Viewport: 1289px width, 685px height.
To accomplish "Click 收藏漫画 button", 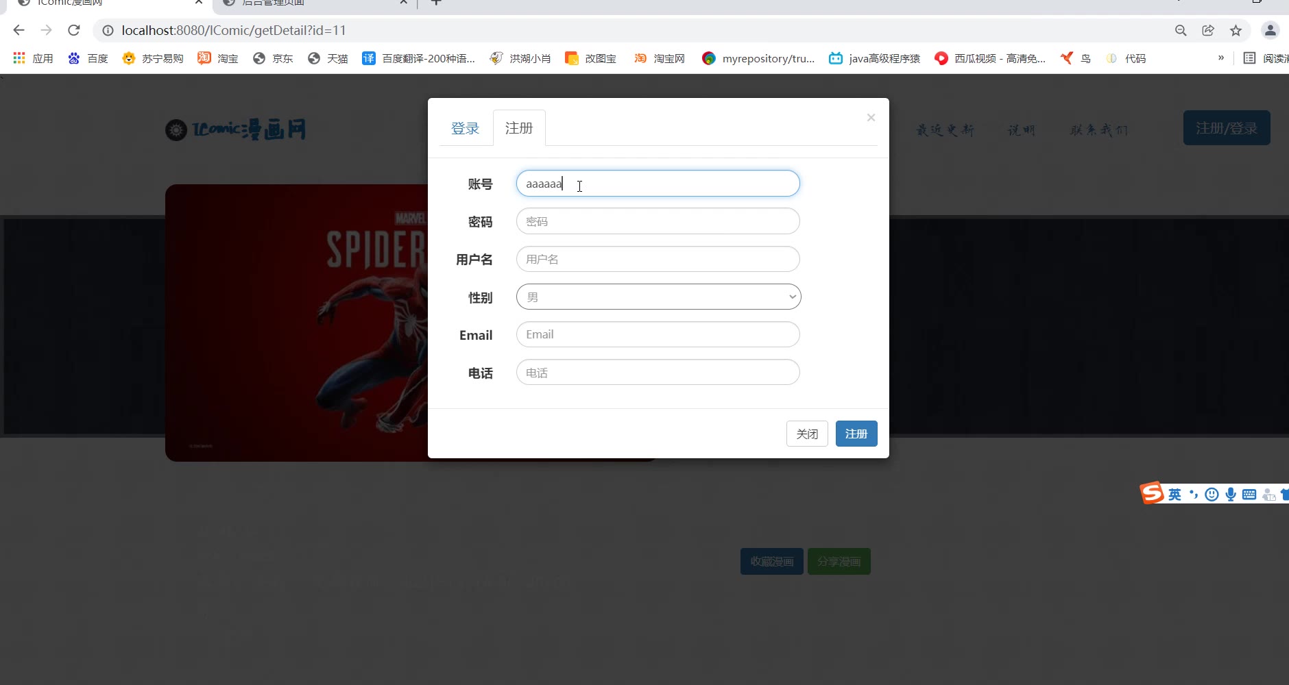I will point(772,561).
